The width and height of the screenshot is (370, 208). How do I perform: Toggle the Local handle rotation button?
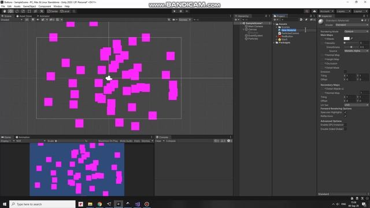click(65, 12)
